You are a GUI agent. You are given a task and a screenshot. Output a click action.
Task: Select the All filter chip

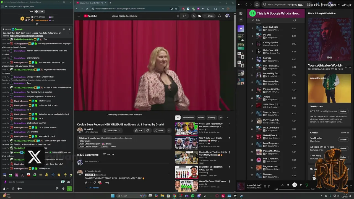pyautogui.click(x=178, y=117)
